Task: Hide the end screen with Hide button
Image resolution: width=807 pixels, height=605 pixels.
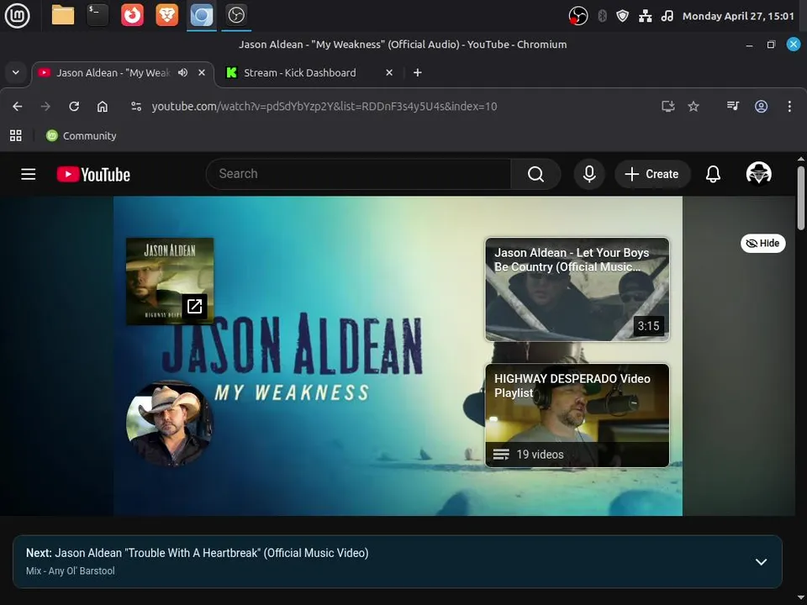Action: [x=762, y=244]
